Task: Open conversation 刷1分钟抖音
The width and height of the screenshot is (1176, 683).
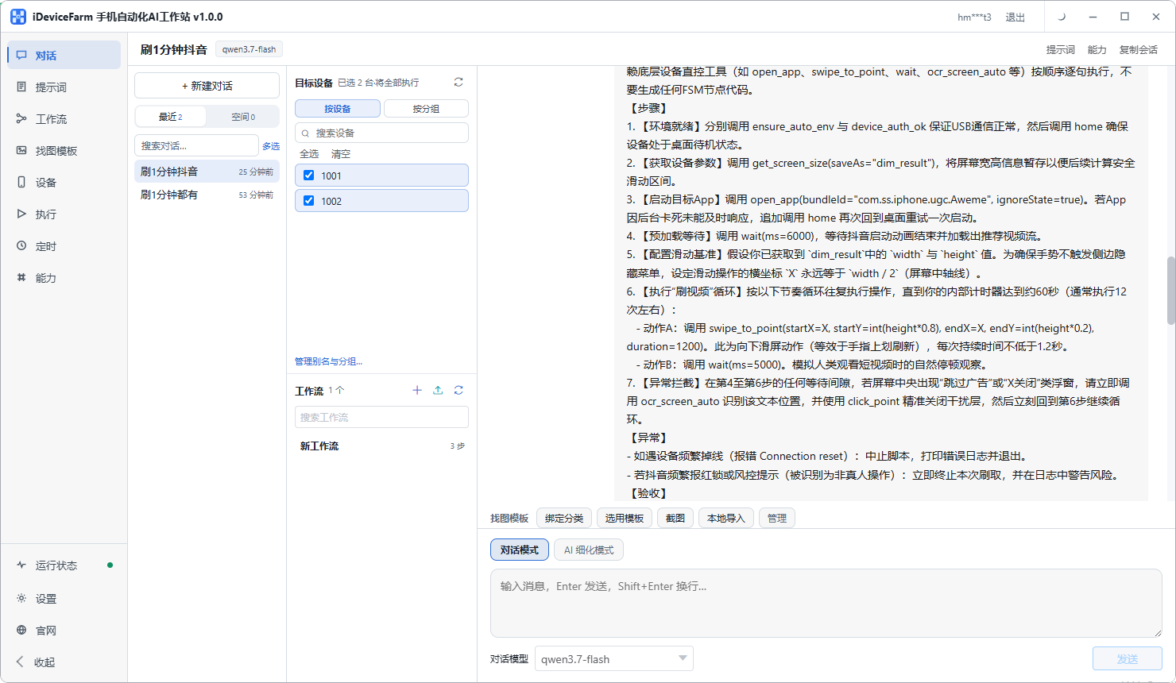Action: [x=207, y=172]
